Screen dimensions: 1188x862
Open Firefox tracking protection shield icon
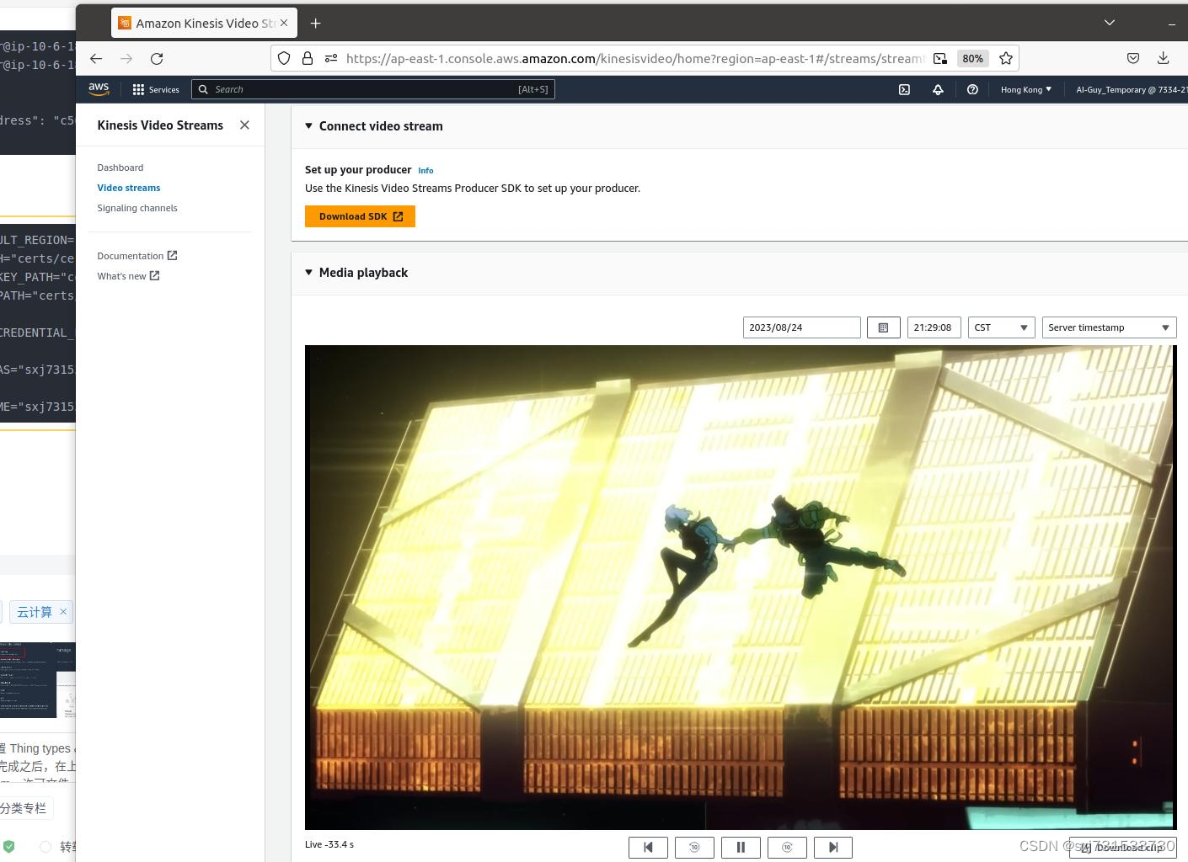pyautogui.click(x=284, y=58)
